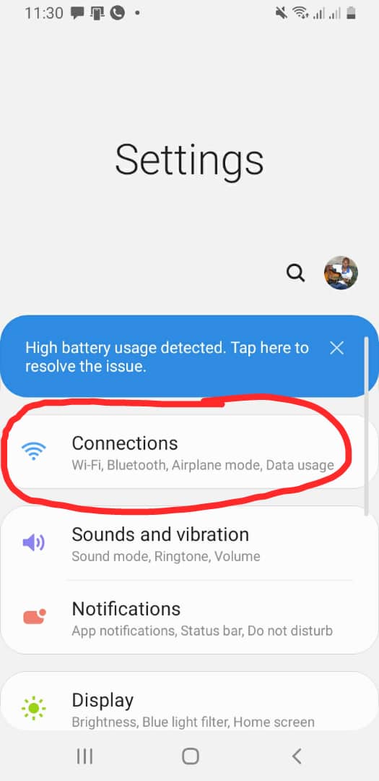Click the speaker icon for Sounds

(x=34, y=542)
